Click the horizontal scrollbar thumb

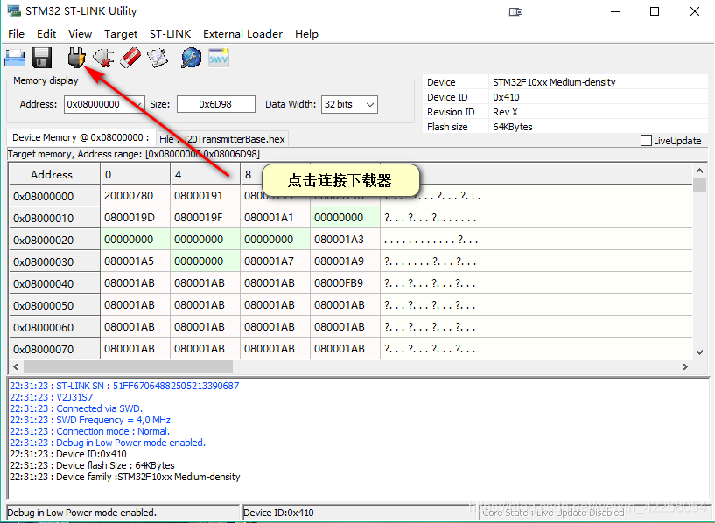128,366
